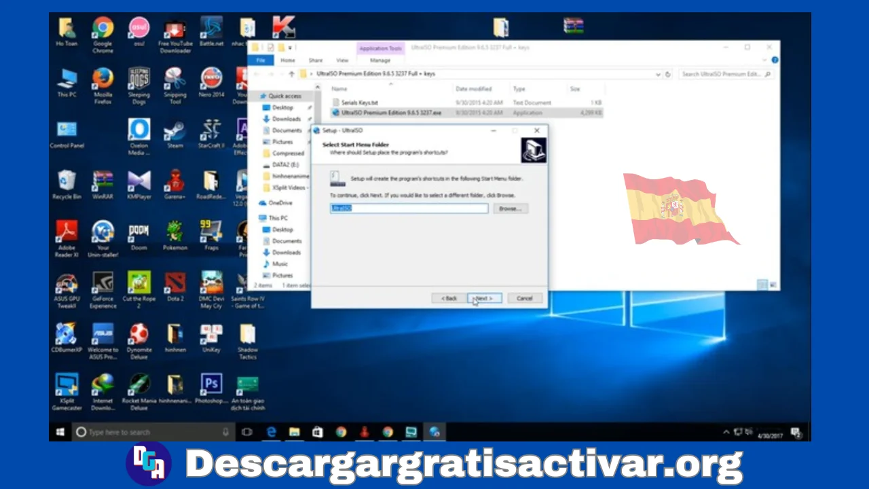Launch the osu! desktop icon
This screenshot has width=869, height=489.
(x=139, y=33)
